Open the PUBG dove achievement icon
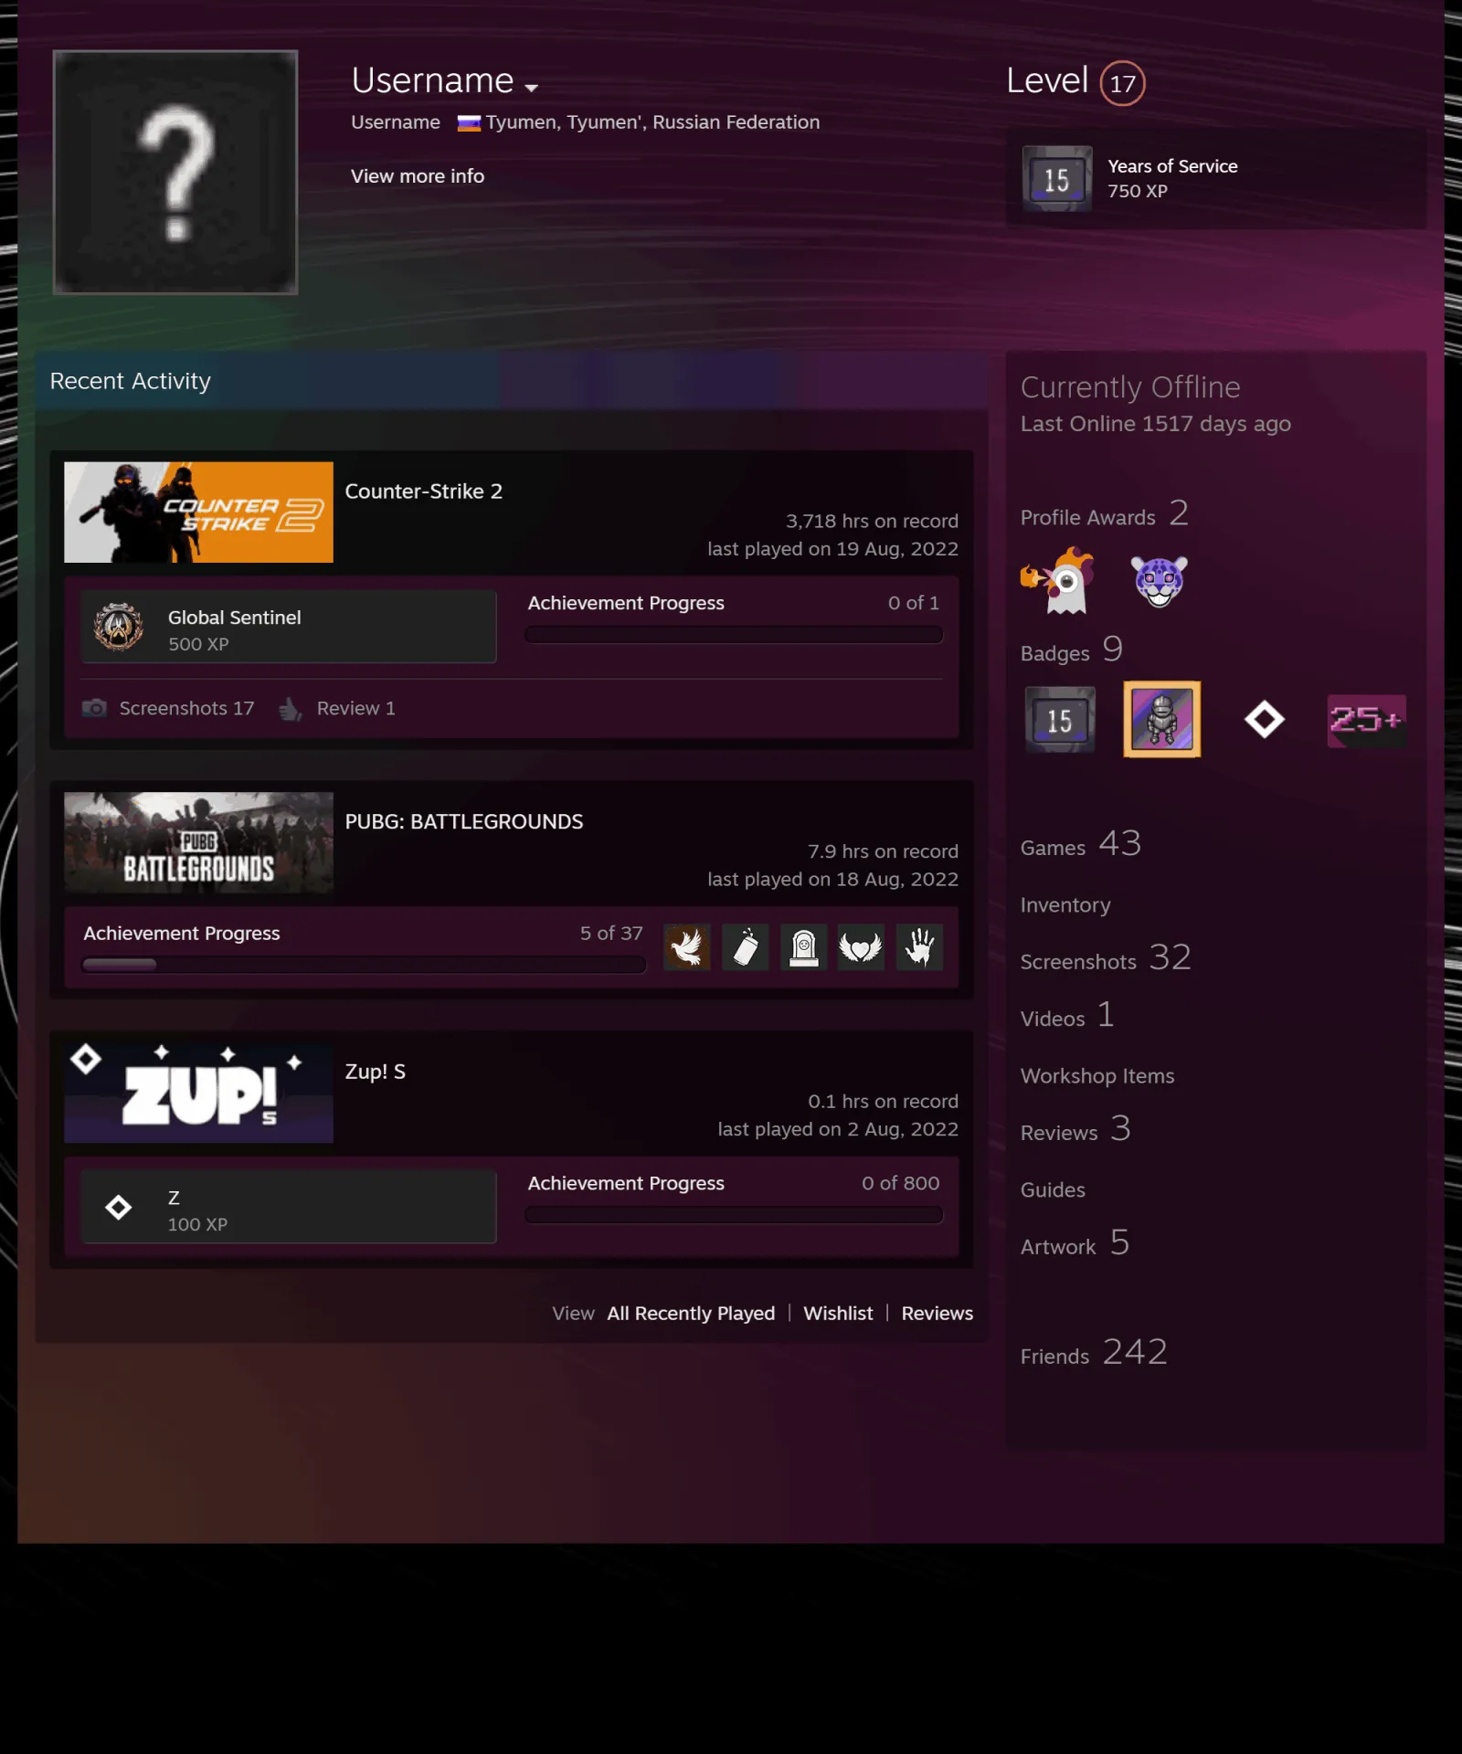 click(687, 947)
